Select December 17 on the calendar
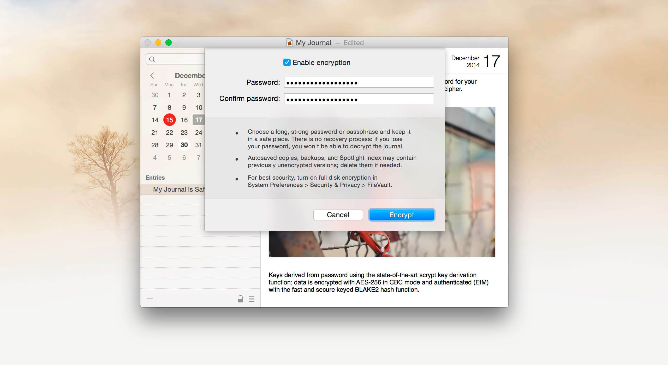Image resolution: width=668 pixels, height=365 pixels. [x=199, y=120]
